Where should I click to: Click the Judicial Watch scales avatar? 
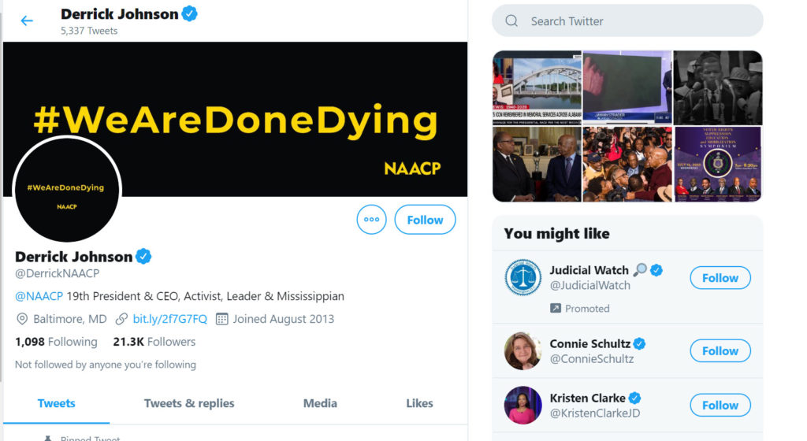523,277
